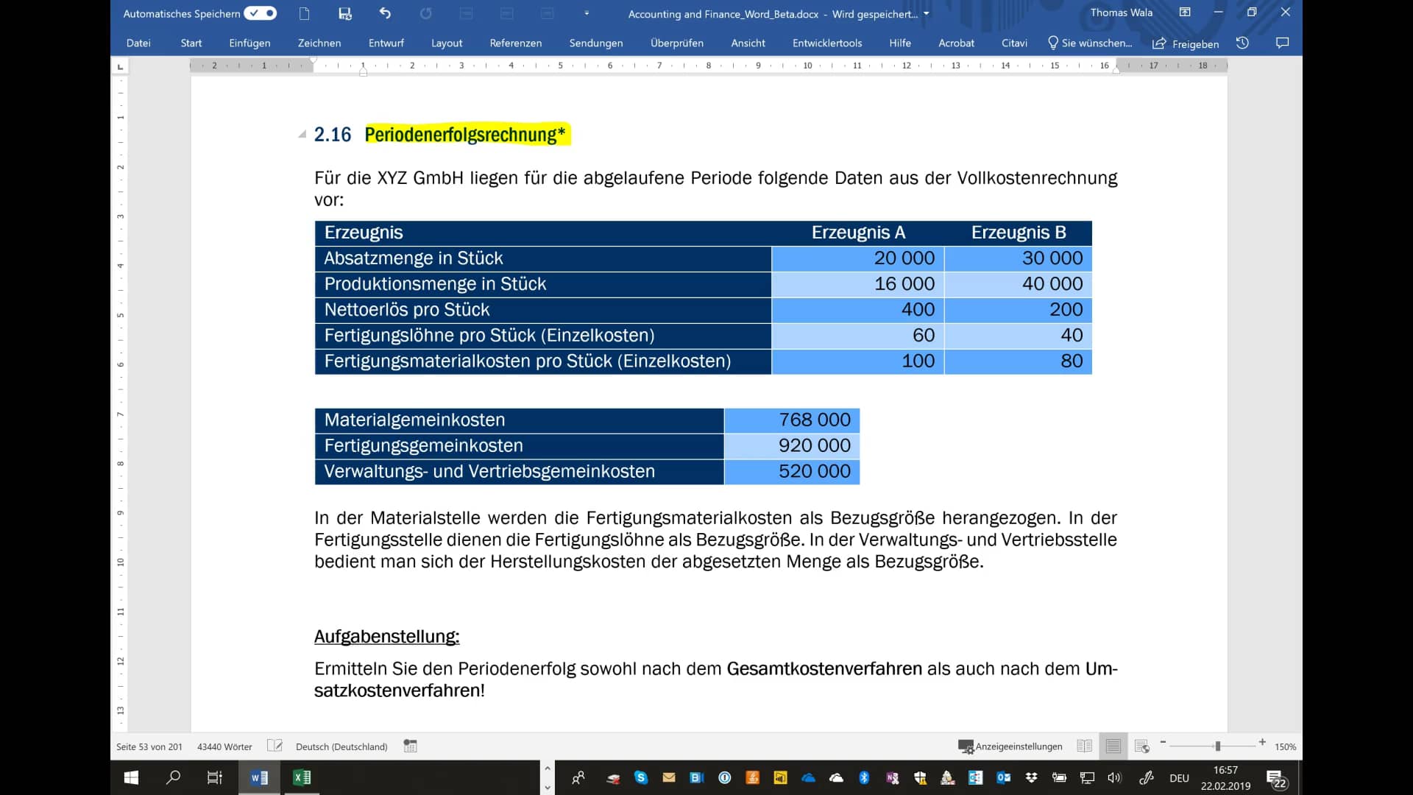
Task: Click the spelling proofing status icon
Action: coord(275,746)
